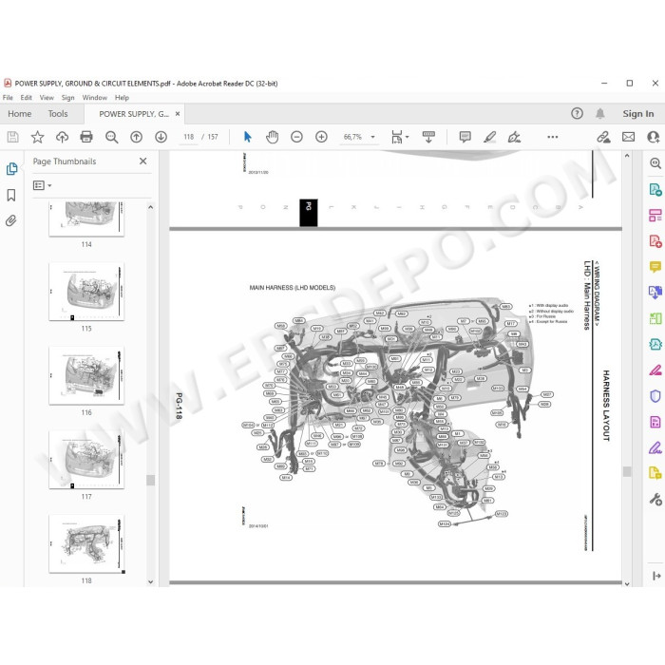Click the page number field 118

coord(189,137)
